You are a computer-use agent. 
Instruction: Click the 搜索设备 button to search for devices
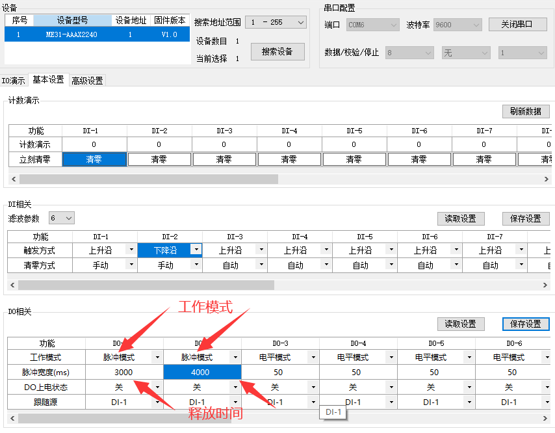tap(277, 52)
